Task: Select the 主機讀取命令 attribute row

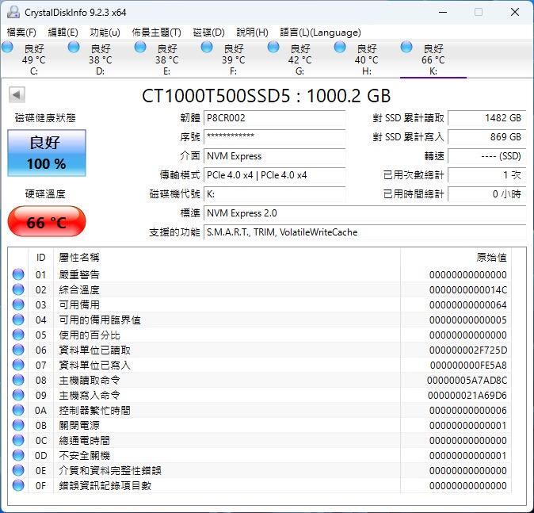Action: coord(260,380)
